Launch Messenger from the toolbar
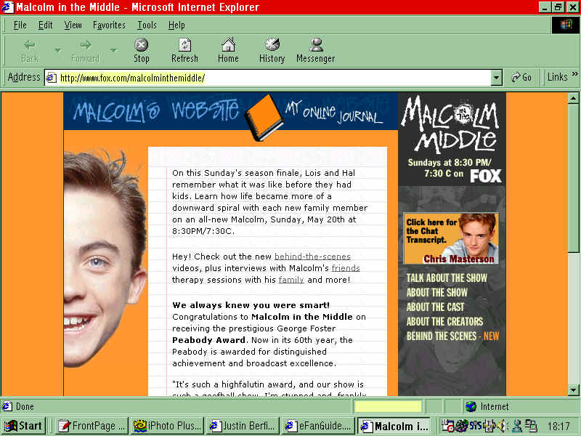This screenshot has height=436, width=581. coord(316,50)
